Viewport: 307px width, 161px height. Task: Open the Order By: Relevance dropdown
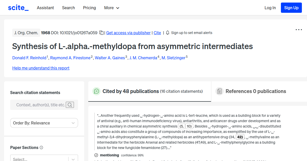point(44,123)
